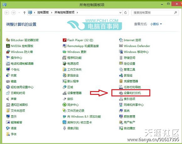The width and height of the screenshot is (182, 144).
Task: Open the 区域 link
Action: pos(70,87)
